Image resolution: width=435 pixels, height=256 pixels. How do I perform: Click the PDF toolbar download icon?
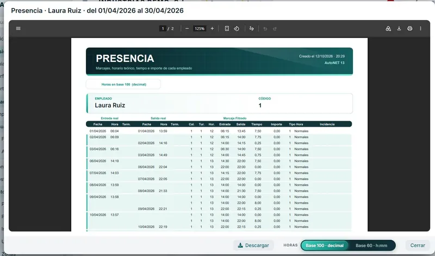[x=399, y=29]
